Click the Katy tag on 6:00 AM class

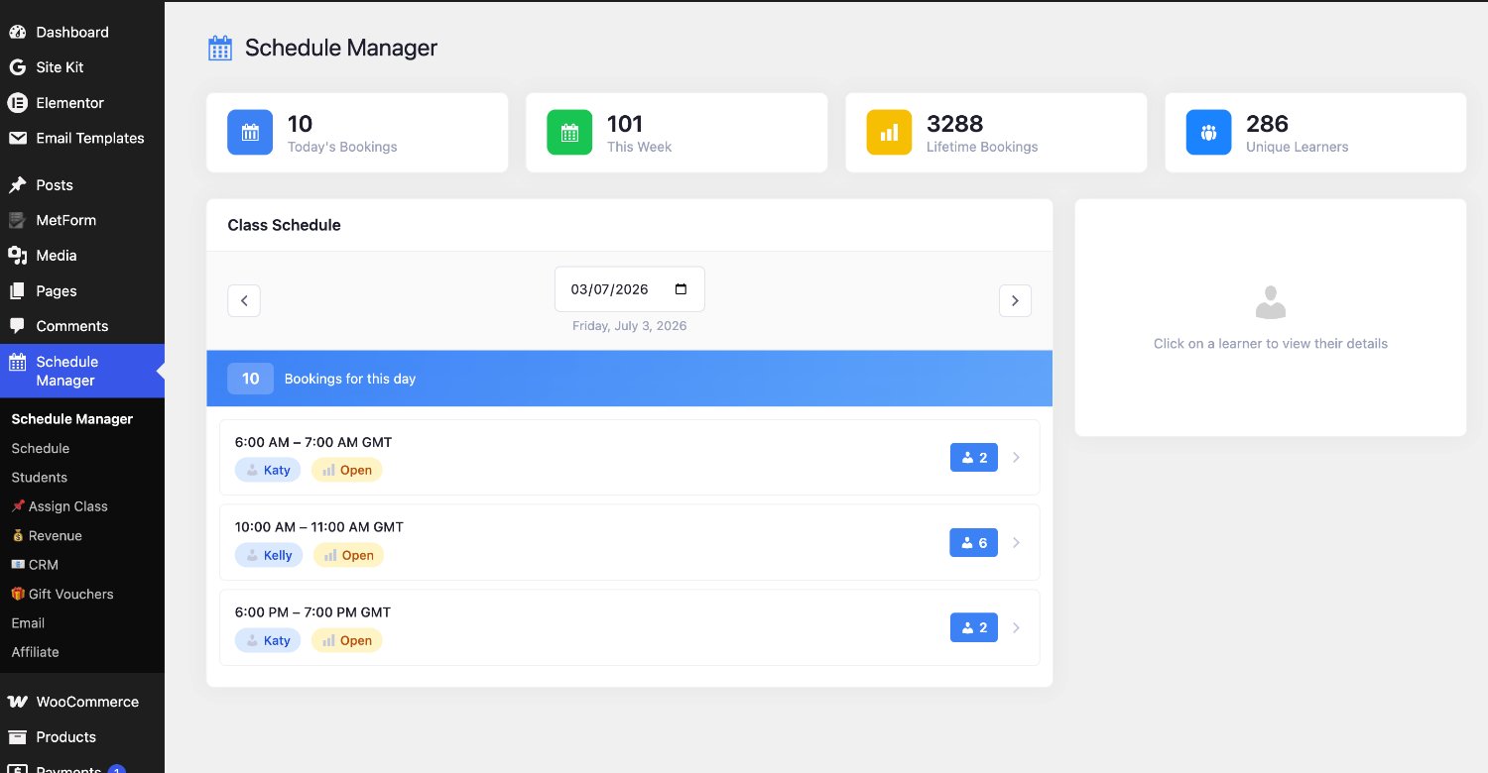(268, 471)
